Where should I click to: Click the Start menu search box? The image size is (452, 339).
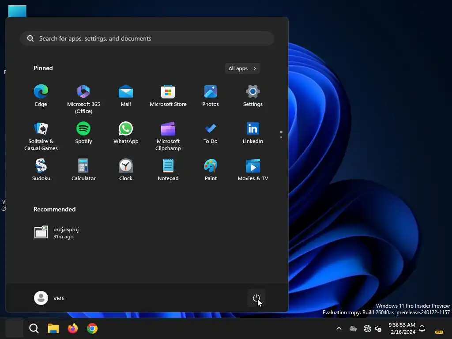pyautogui.click(x=147, y=38)
